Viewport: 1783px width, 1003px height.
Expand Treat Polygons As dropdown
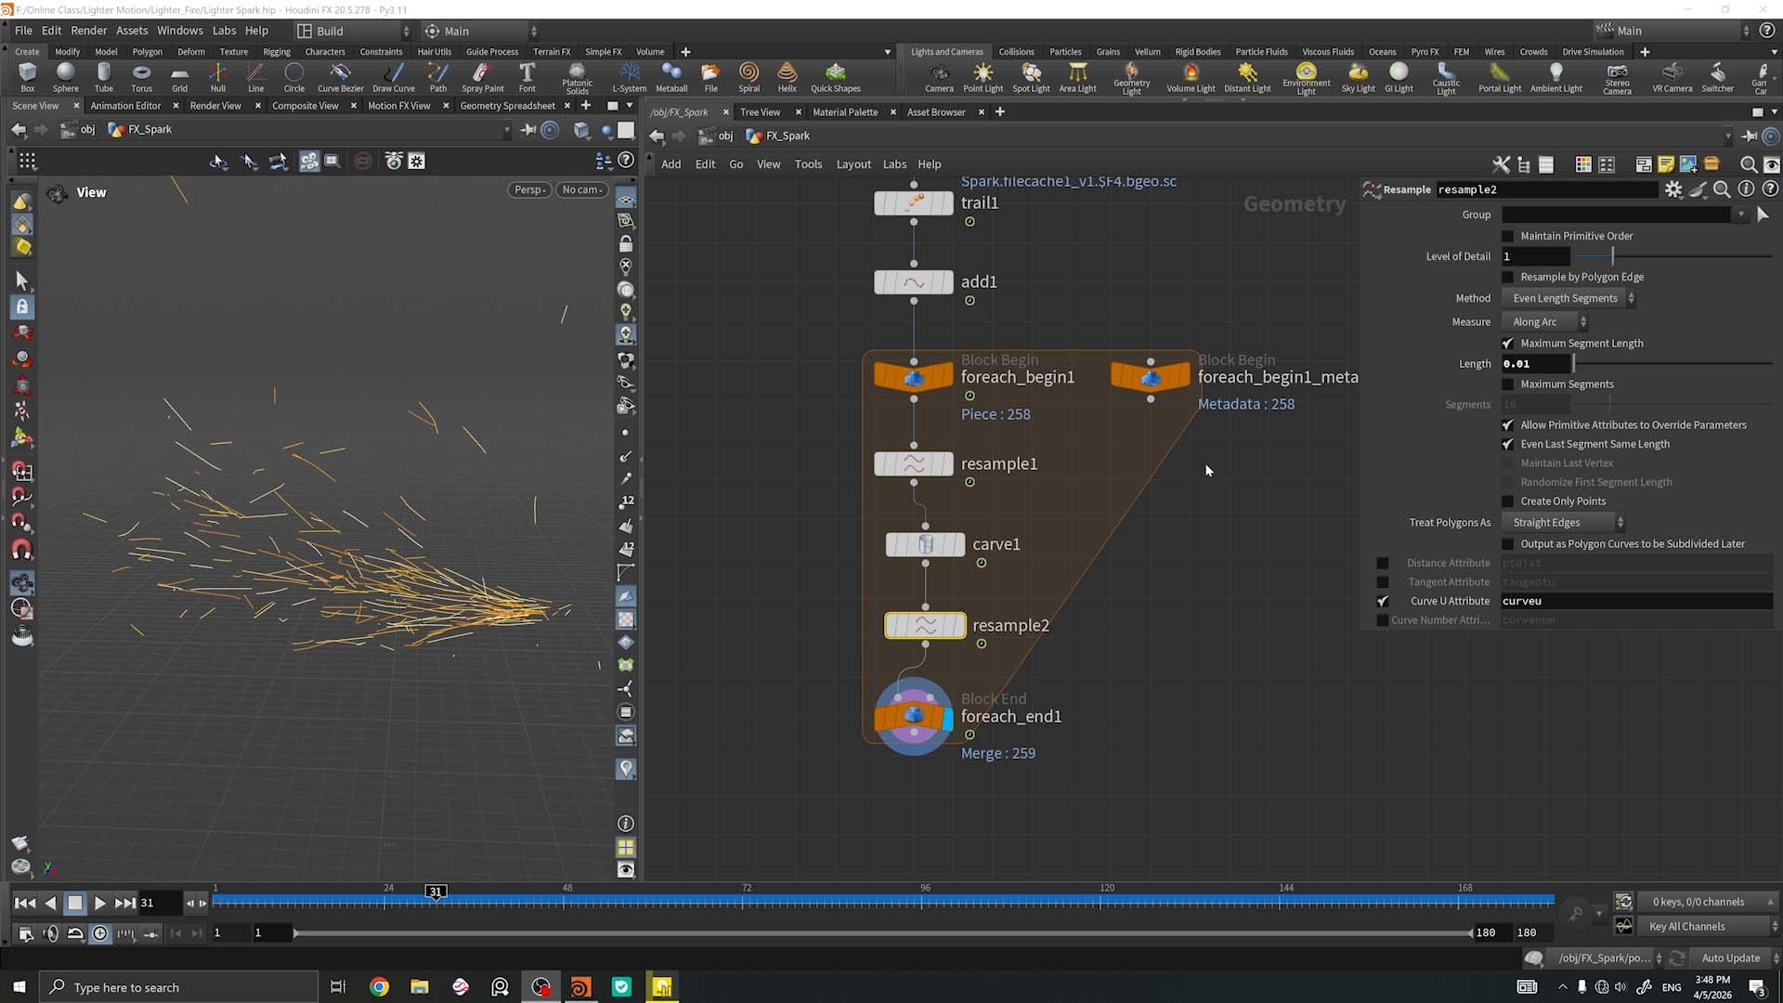(x=1564, y=523)
